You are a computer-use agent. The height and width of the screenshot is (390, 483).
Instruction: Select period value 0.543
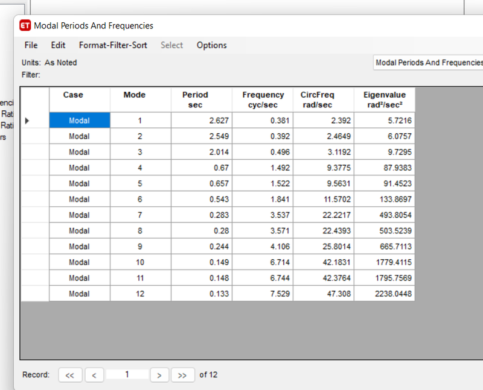pyautogui.click(x=202, y=200)
